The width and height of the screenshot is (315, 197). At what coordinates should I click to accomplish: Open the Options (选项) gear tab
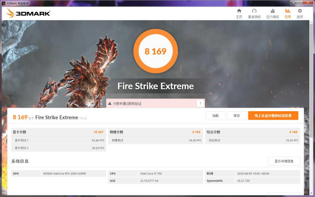(x=300, y=13)
